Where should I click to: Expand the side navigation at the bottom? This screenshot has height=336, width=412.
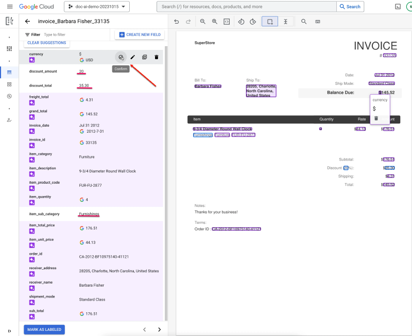[9, 331]
